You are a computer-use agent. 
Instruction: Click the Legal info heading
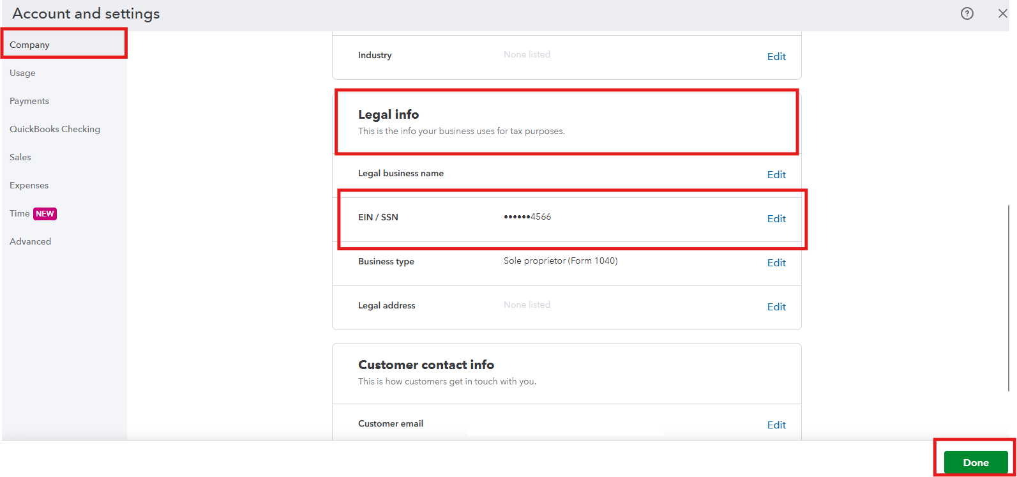(388, 114)
